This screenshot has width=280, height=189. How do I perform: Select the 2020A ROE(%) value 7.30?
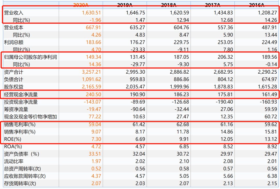(x=96, y=139)
